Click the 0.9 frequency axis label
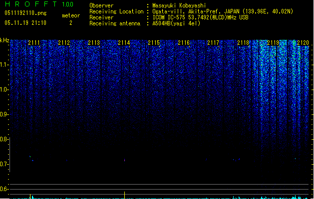 (x=4, y=114)
